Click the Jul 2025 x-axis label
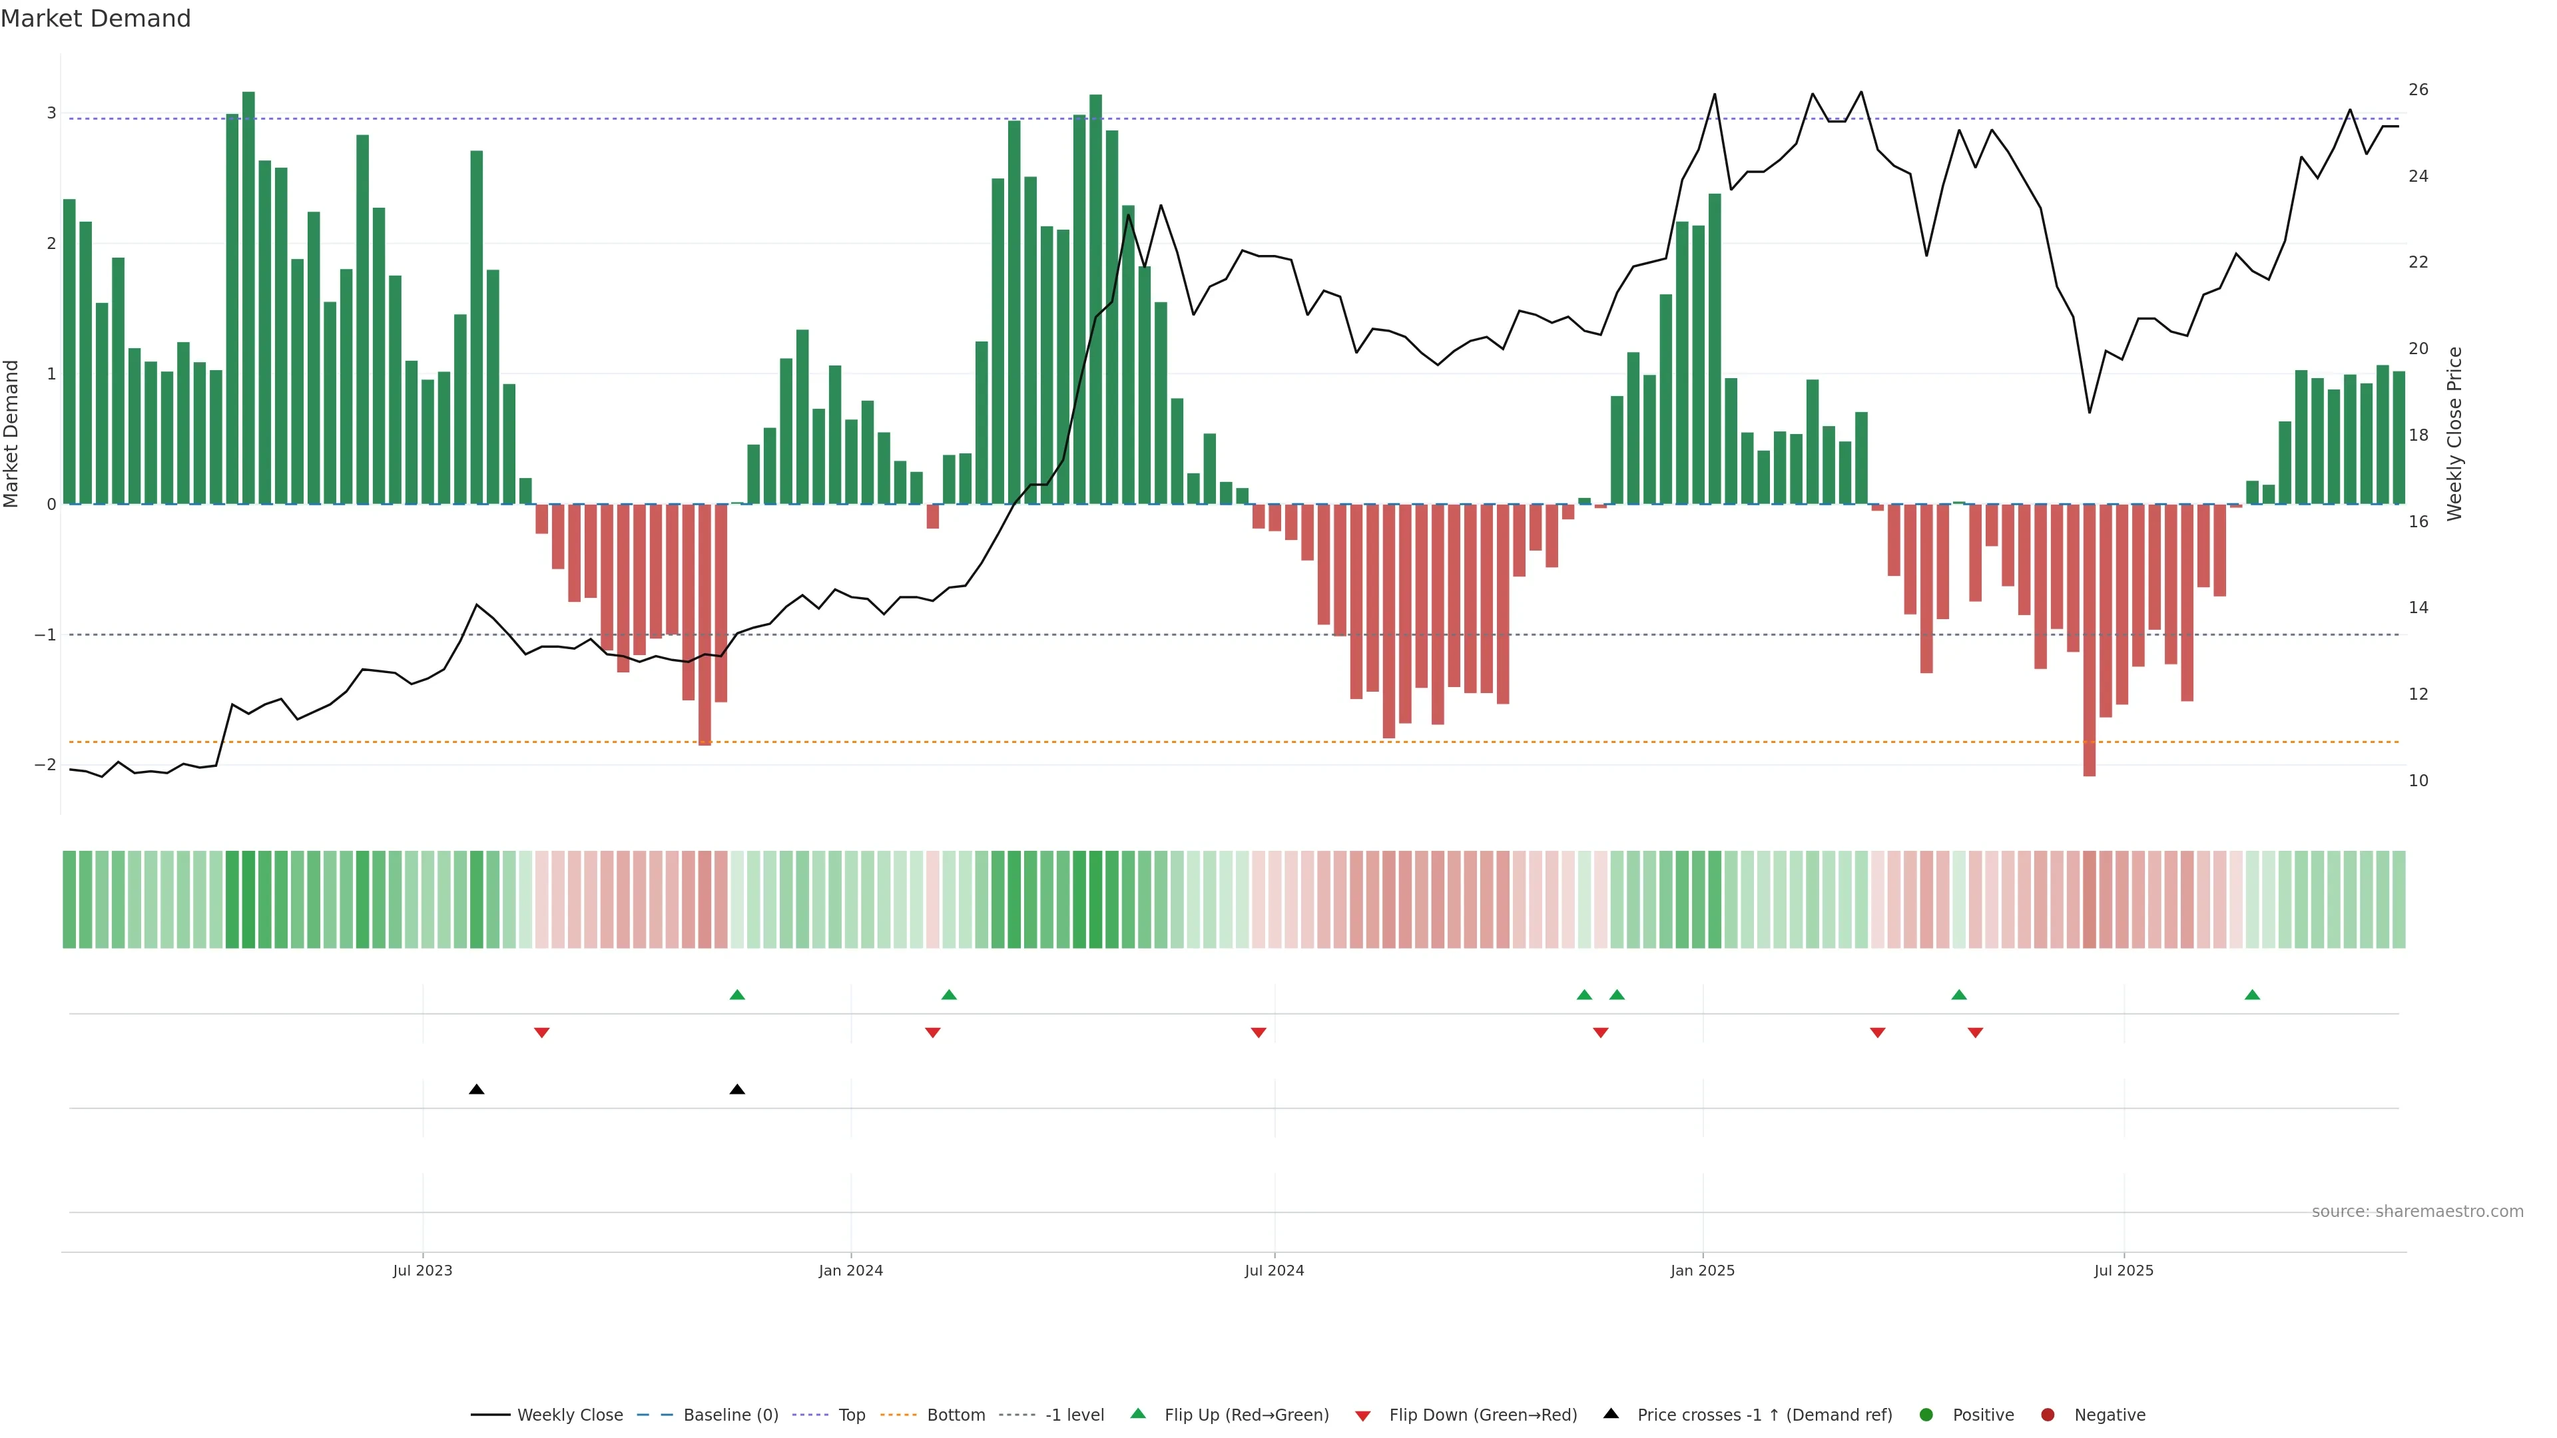 (2124, 1270)
